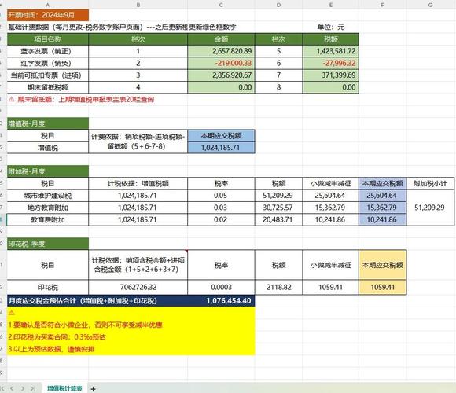The width and height of the screenshot is (456, 393).
Task: Select the 增值税-月度 section header
Action: click(48, 123)
